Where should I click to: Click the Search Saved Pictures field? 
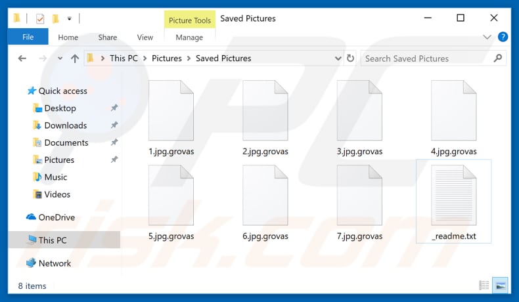[x=427, y=58]
